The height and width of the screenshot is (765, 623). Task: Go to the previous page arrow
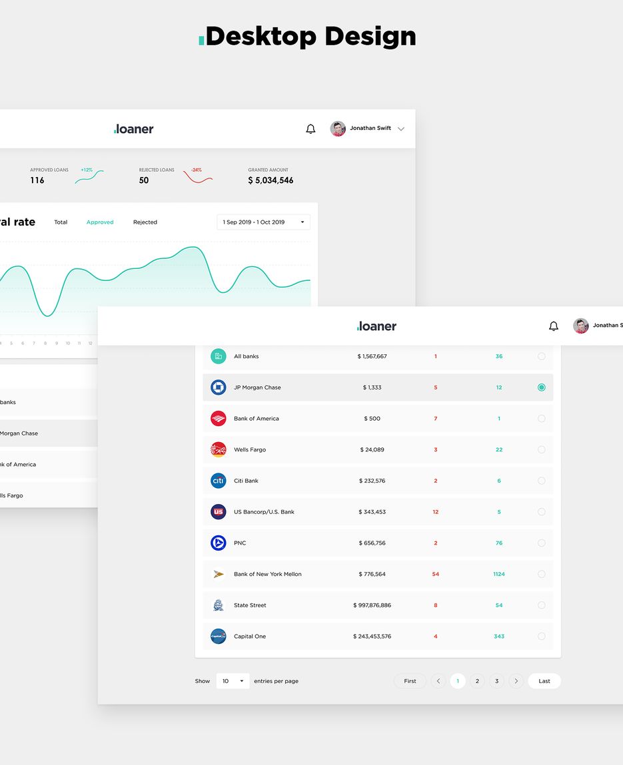pos(438,681)
